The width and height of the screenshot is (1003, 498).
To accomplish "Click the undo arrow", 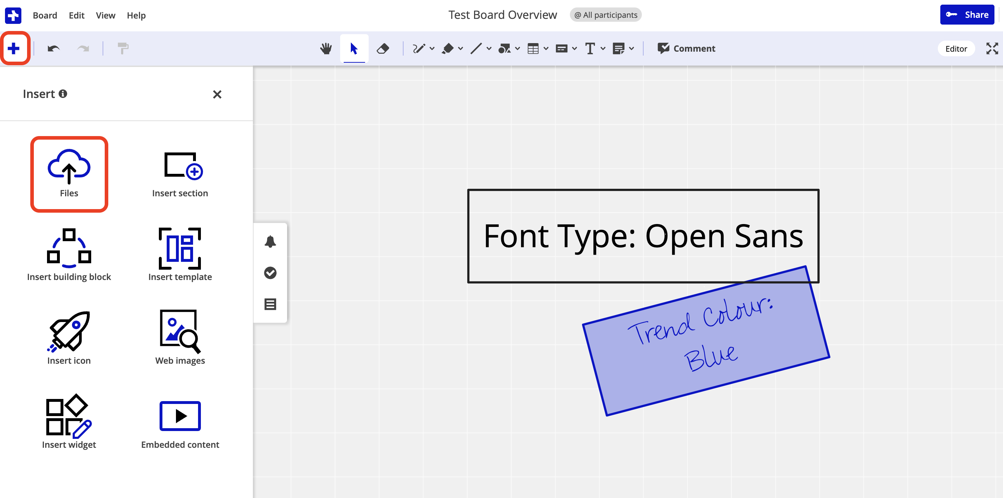I will tap(53, 49).
